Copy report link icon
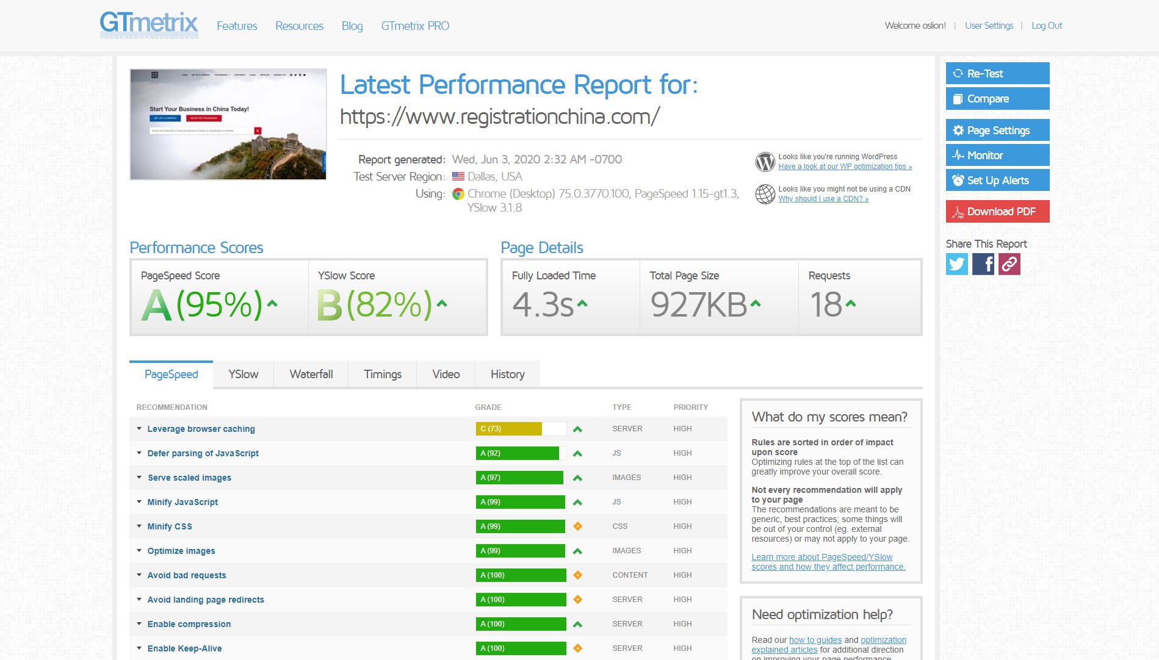Viewport: 1159px width, 660px height. (1009, 264)
